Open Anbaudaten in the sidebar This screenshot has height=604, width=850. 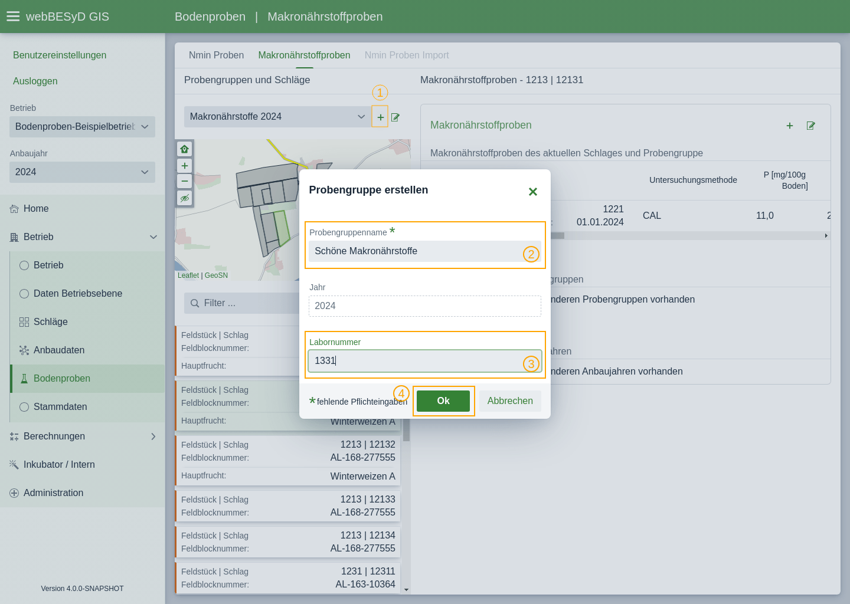pyautogui.click(x=87, y=350)
